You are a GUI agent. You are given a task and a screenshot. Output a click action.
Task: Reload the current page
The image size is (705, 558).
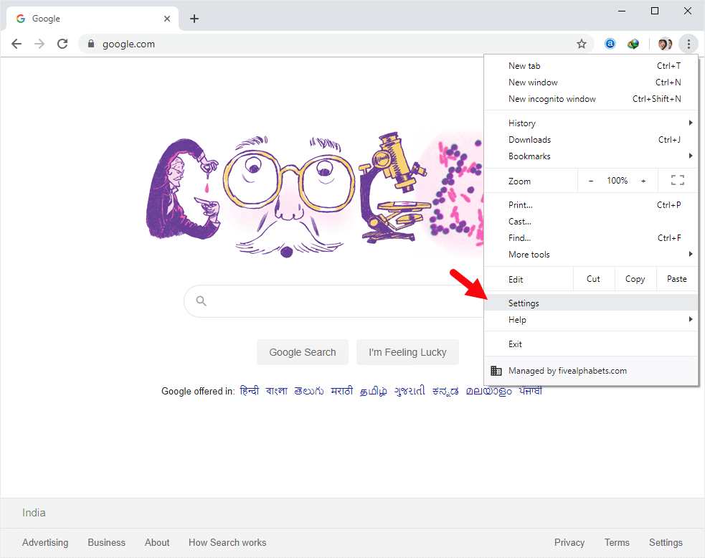coord(62,44)
